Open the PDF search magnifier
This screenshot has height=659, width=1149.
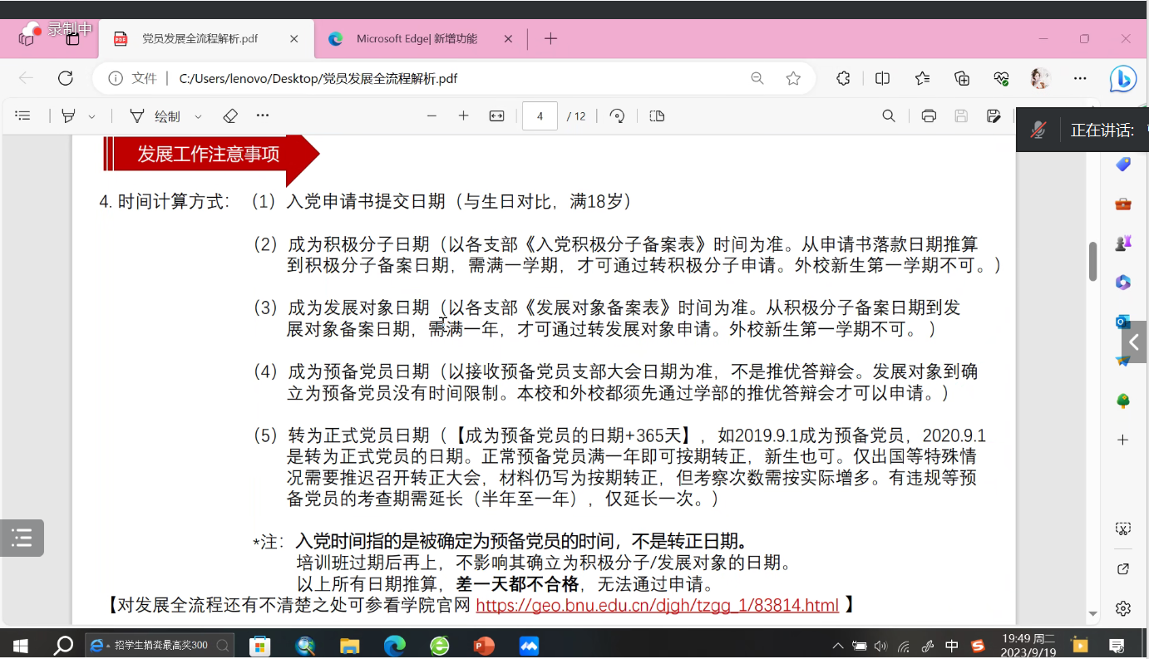click(x=889, y=116)
